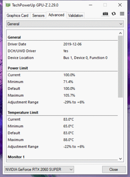The height and width of the screenshot is (177, 130).
Task: Select the Device Location value
Action: tap(85, 58)
